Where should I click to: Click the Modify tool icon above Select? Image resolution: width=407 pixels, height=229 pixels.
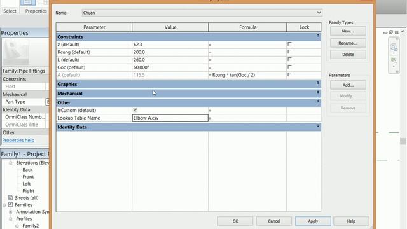coord(28,3)
